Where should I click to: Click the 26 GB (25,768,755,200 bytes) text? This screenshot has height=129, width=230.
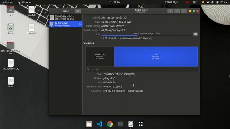click(119, 74)
